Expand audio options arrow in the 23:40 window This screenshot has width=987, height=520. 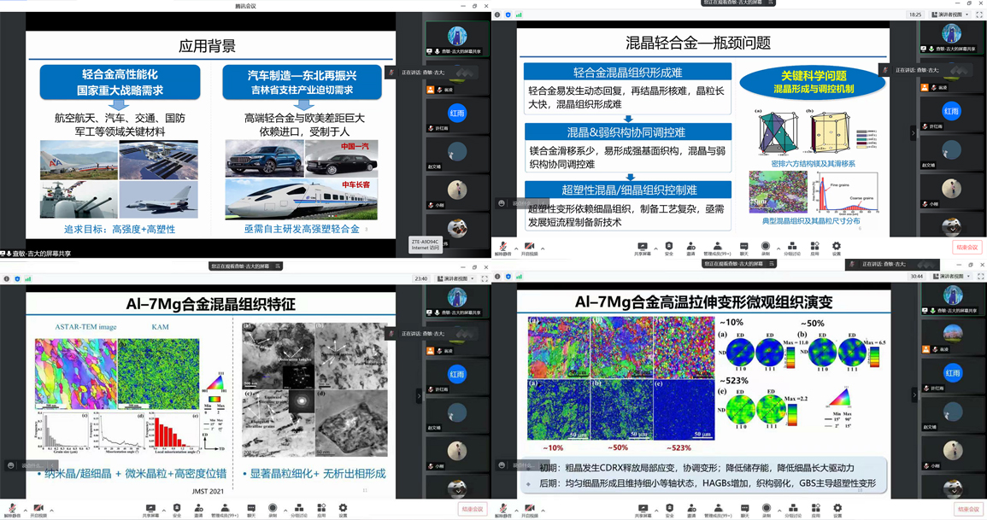tap(24, 511)
